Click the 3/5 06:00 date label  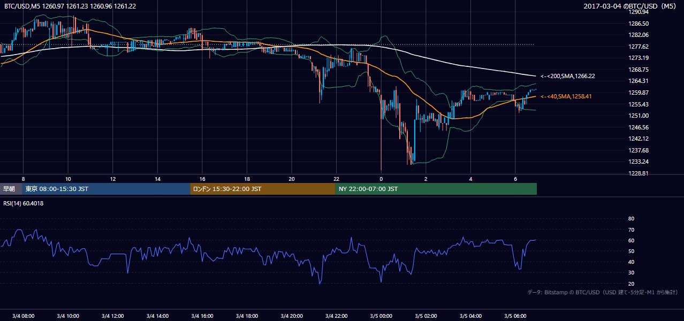pos(515,316)
